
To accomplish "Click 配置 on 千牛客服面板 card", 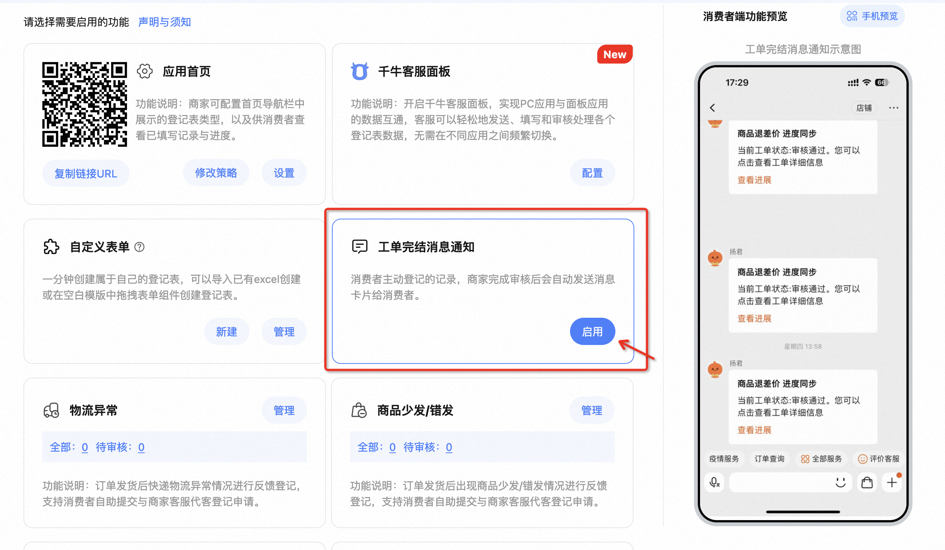I will (592, 173).
